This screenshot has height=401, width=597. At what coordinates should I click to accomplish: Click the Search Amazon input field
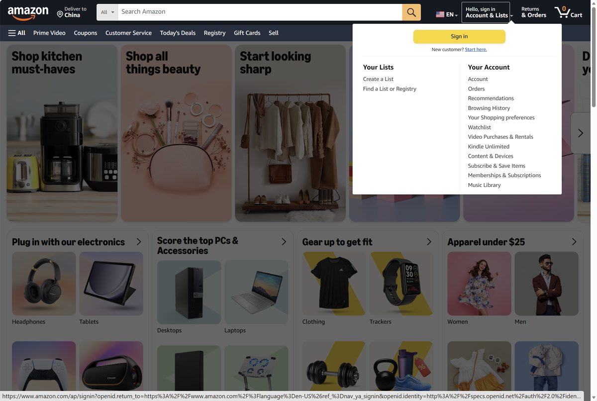click(260, 12)
